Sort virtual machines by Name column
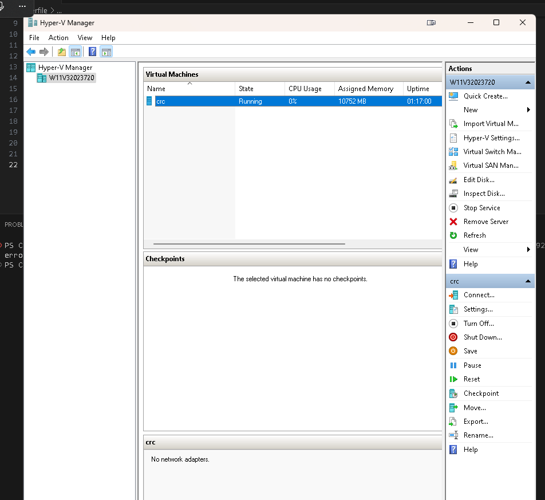Viewport: 545px width, 500px height. [x=189, y=89]
